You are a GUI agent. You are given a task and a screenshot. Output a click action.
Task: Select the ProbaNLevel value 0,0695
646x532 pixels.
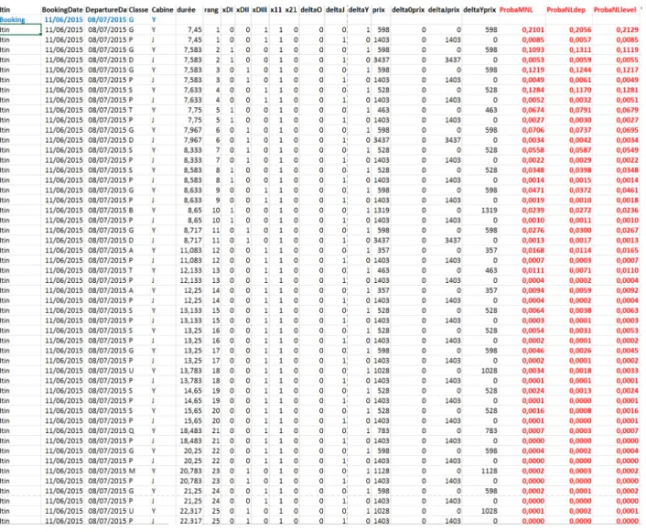tap(627, 130)
